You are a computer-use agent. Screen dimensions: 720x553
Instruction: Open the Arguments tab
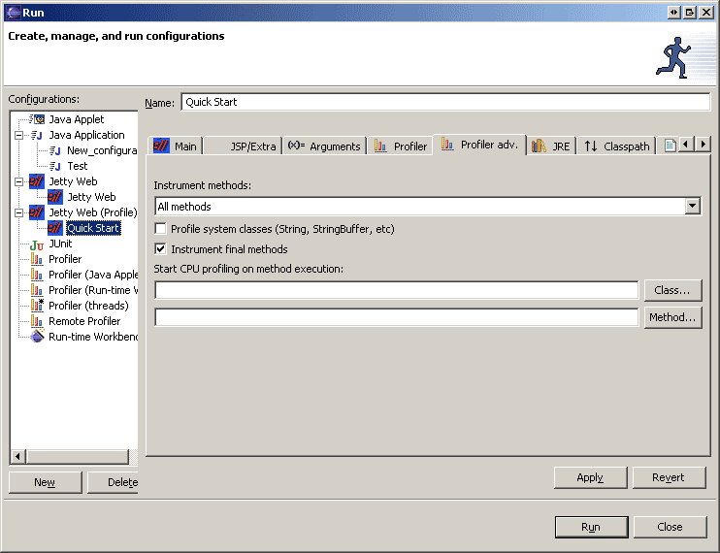click(x=324, y=146)
